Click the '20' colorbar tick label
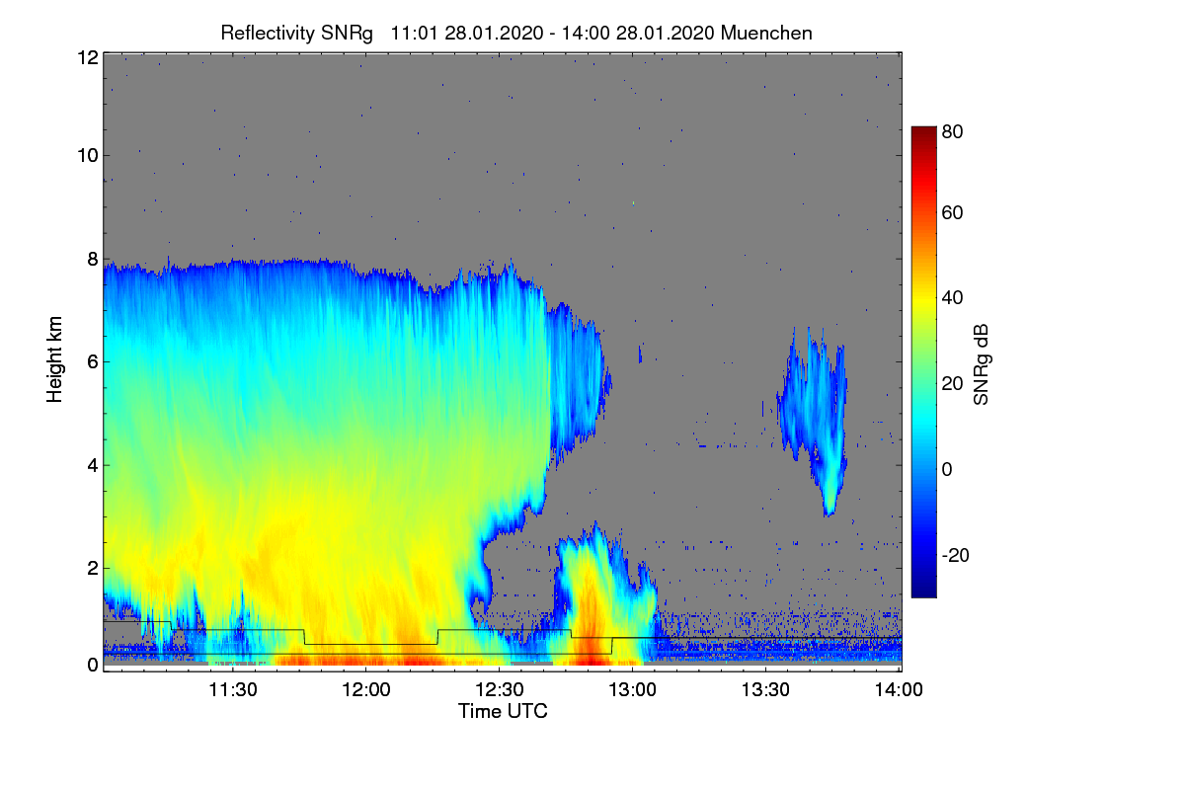This screenshot has width=1185, height=790. 953,384
